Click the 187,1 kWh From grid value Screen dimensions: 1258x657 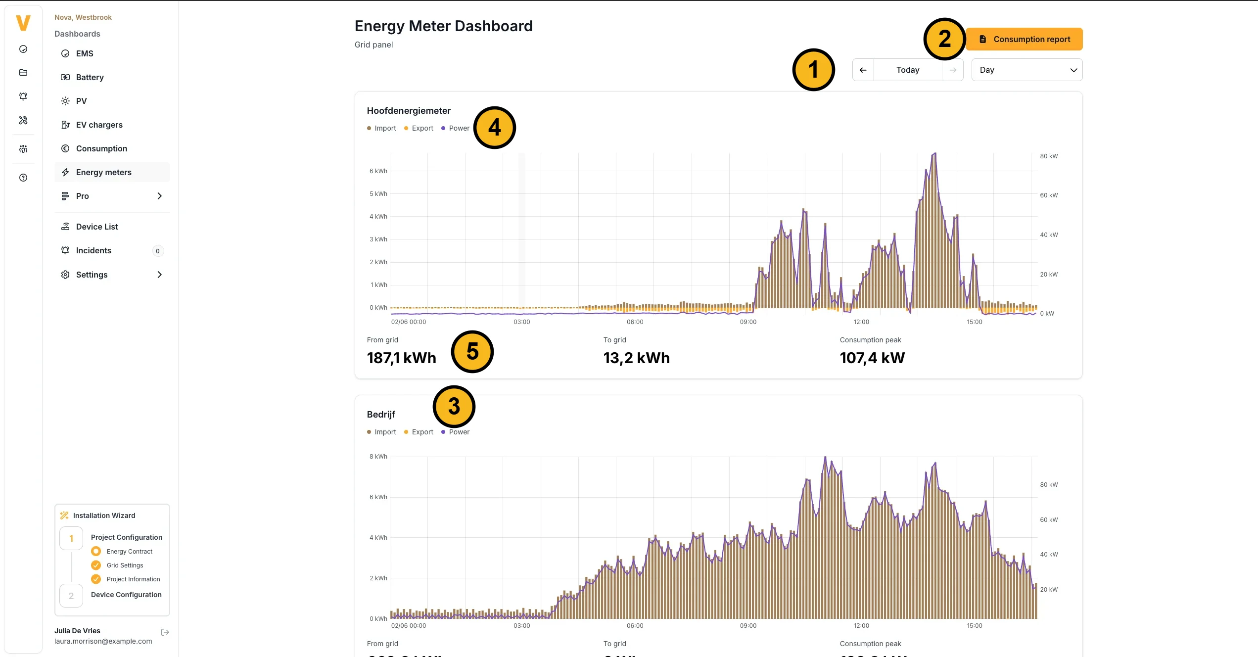point(402,358)
